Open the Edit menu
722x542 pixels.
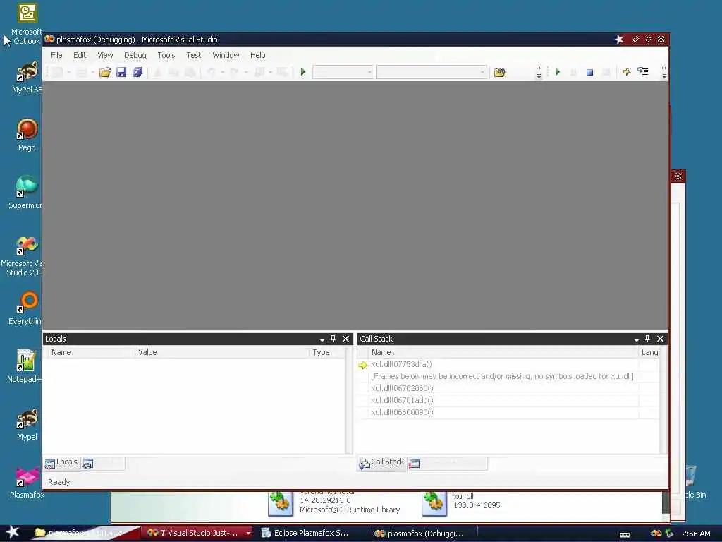click(x=80, y=55)
